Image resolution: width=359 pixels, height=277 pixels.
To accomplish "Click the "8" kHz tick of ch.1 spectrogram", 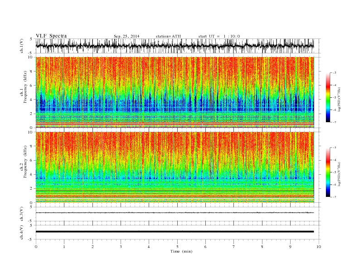I will (x=31, y=72).
